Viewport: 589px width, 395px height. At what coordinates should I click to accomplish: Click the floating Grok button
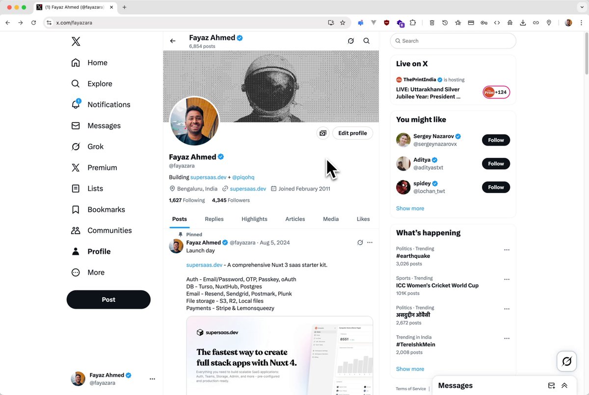pyautogui.click(x=566, y=362)
